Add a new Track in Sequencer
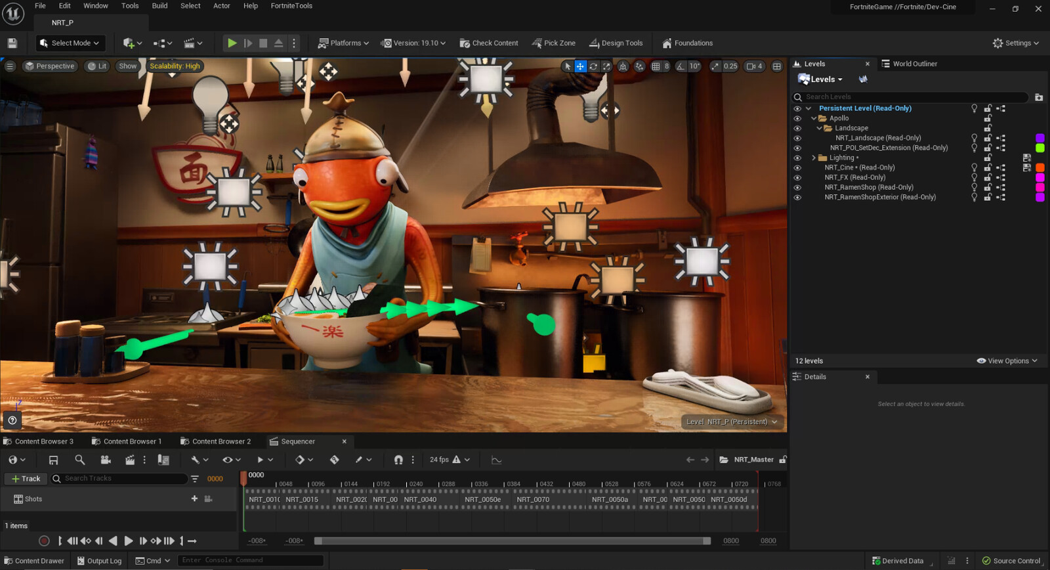Image resolution: width=1050 pixels, height=570 pixels. click(26, 479)
